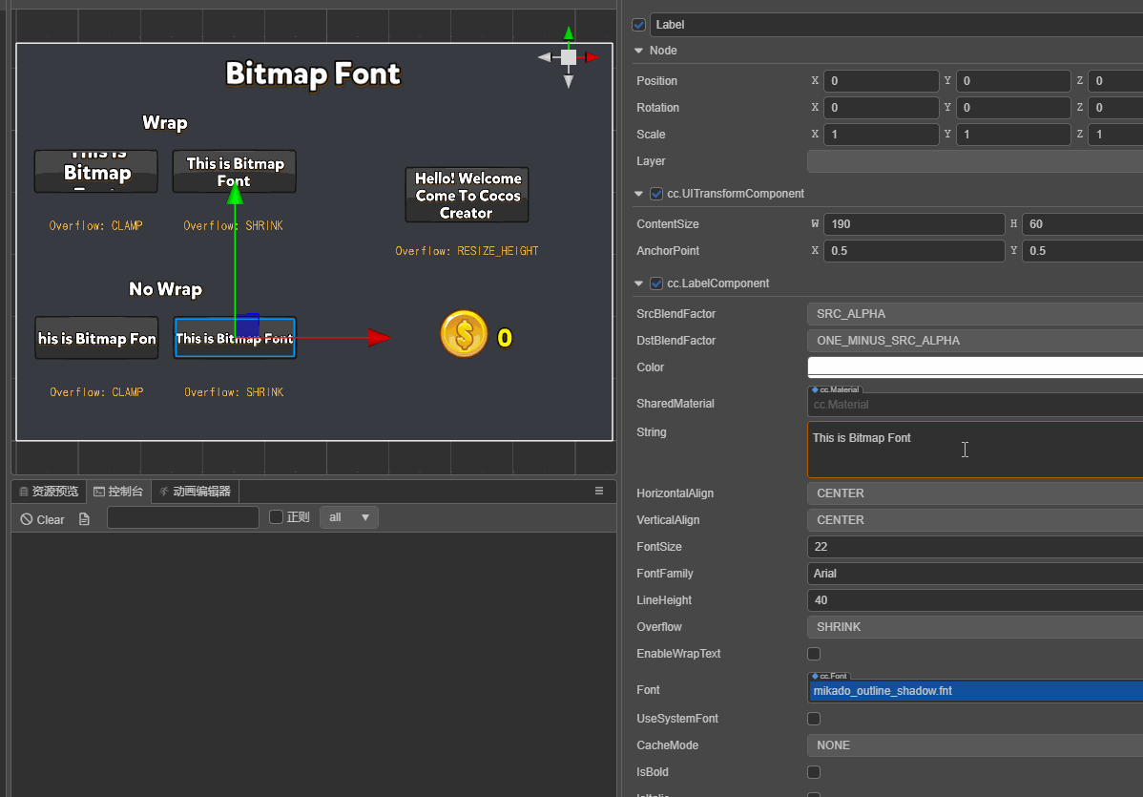This screenshot has height=797, width=1143.
Task: Click the LineHeight field
Action: [x=975, y=600]
